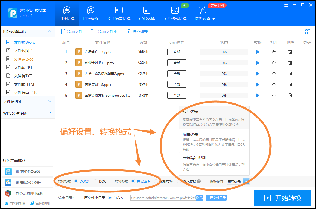Select 文件转HTML option
Image resolution: width=316 pixels, height=209 pixels.
25,84
